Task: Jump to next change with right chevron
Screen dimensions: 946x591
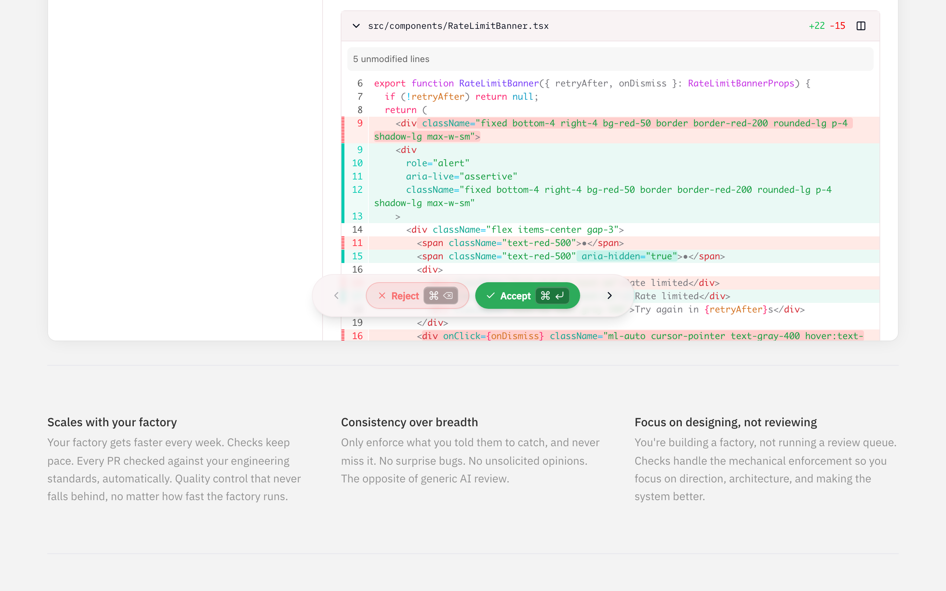Action: point(609,296)
